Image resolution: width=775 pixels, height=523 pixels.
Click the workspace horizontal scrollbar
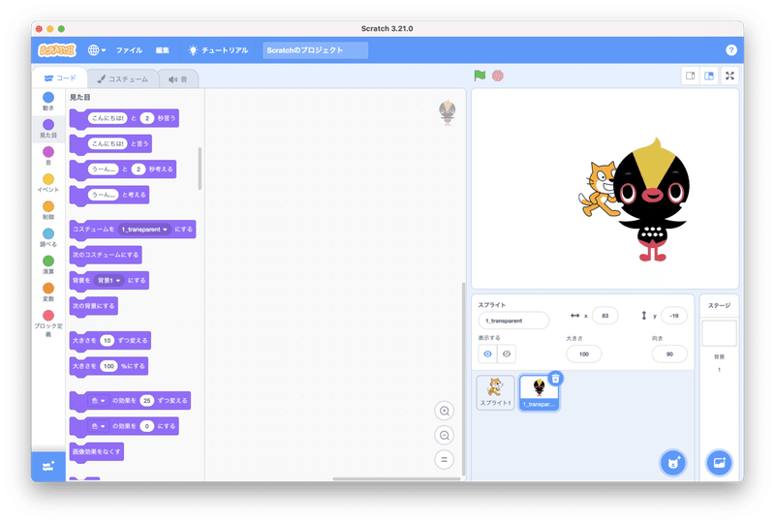(x=397, y=478)
